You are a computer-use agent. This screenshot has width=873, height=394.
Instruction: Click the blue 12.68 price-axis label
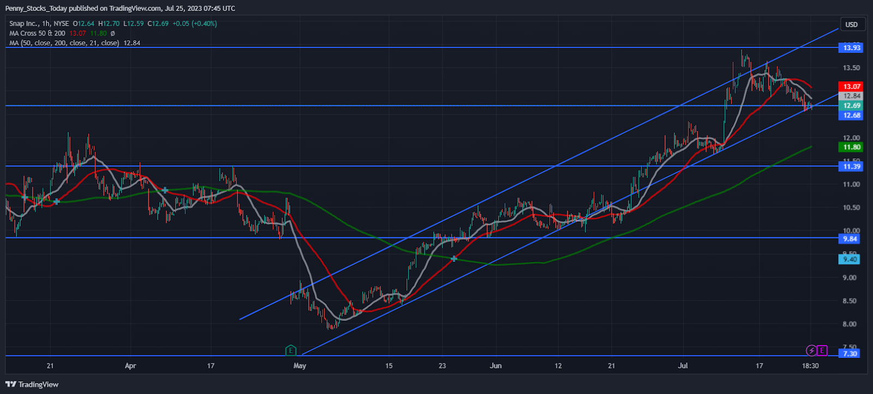852,115
